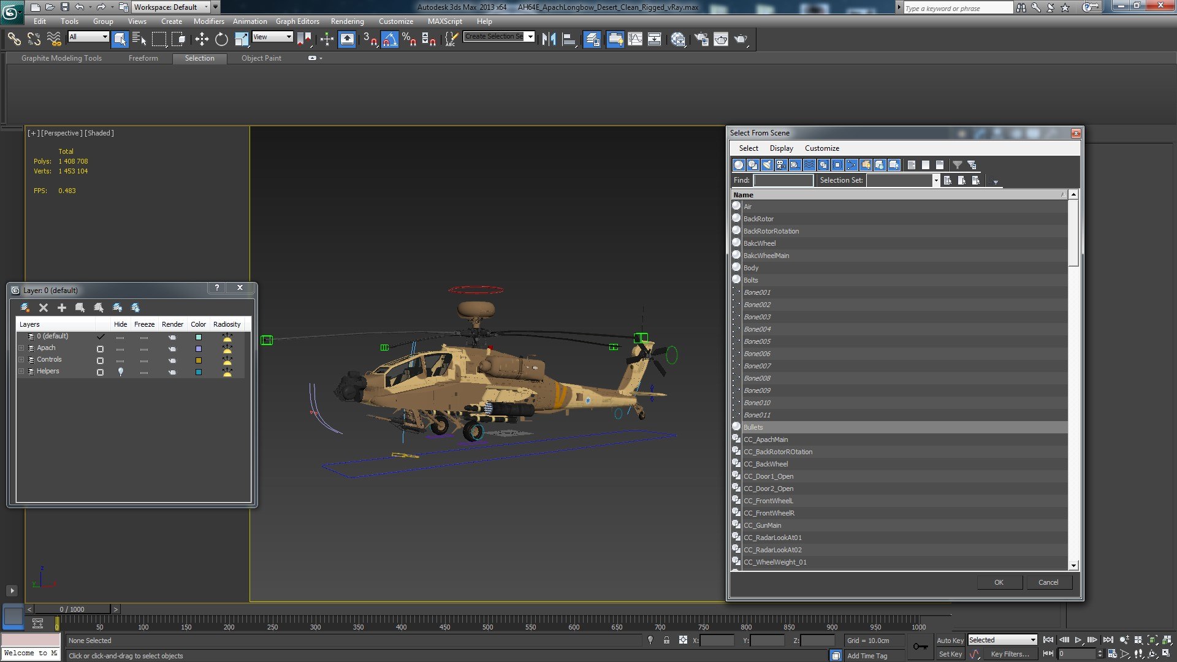The image size is (1177, 662).
Task: Open the Rendering menu
Action: tap(347, 21)
